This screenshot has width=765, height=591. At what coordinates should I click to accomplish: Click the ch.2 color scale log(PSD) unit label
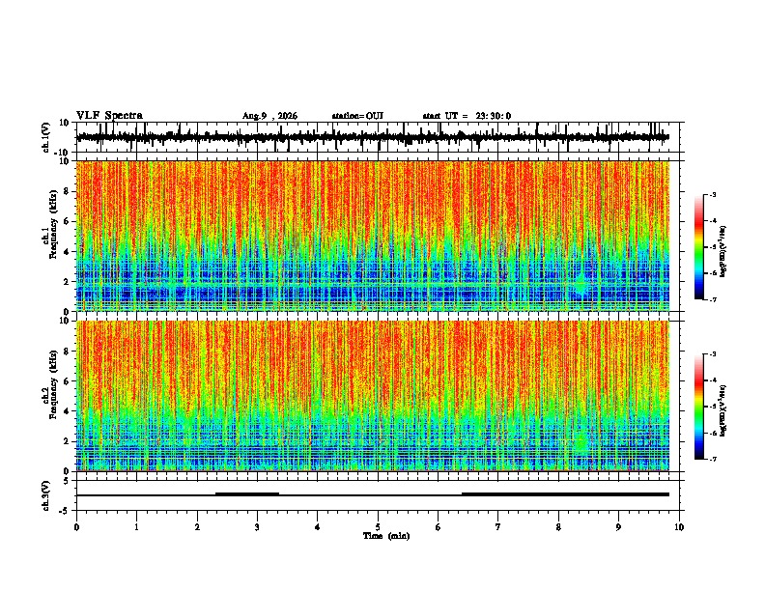tap(723, 411)
